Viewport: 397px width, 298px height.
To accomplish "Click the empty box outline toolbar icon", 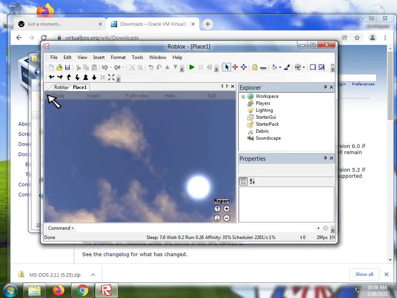I will tap(313, 67).
